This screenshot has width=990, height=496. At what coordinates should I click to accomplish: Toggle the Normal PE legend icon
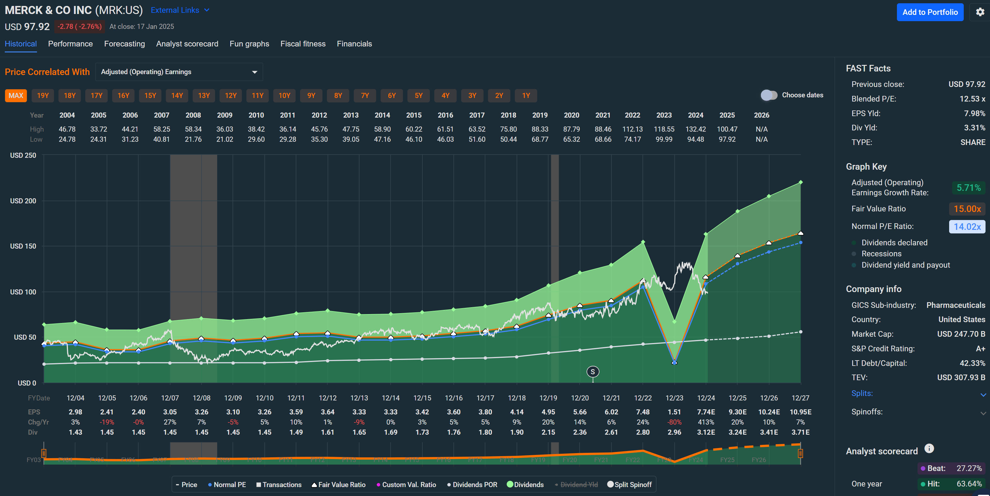pyautogui.click(x=210, y=484)
